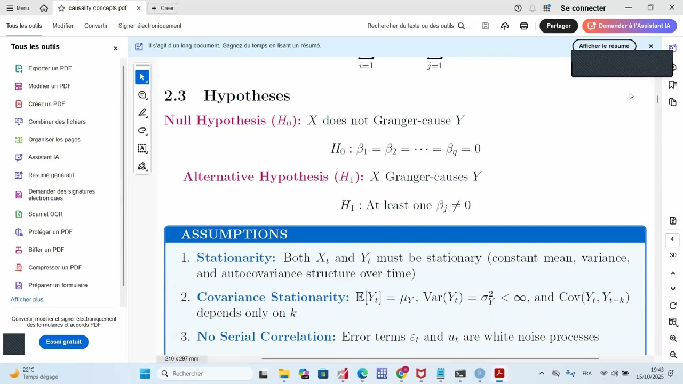Choose the add comment bubble tool

pos(142,95)
